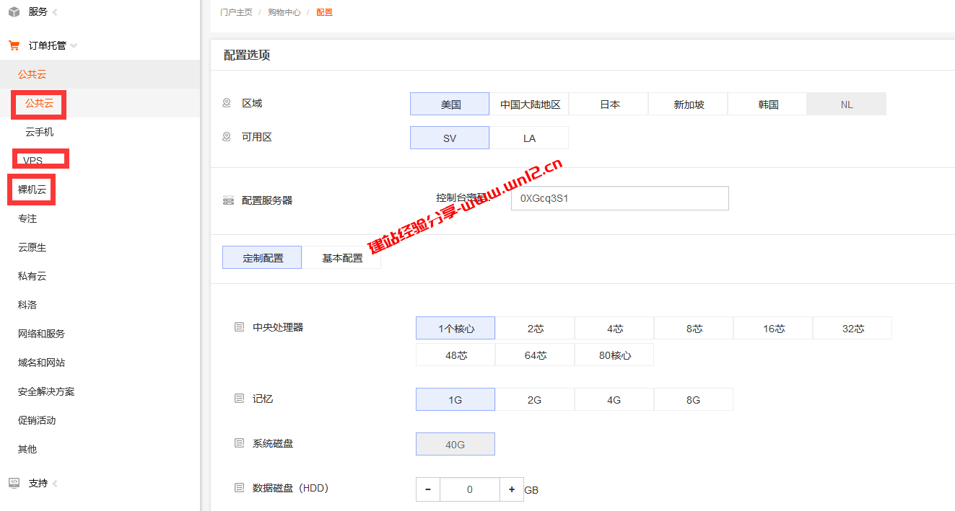Viewport: 955px width, 511px height.
Task: Collapse the 订单托管 menu chevron
Action: [74, 45]
